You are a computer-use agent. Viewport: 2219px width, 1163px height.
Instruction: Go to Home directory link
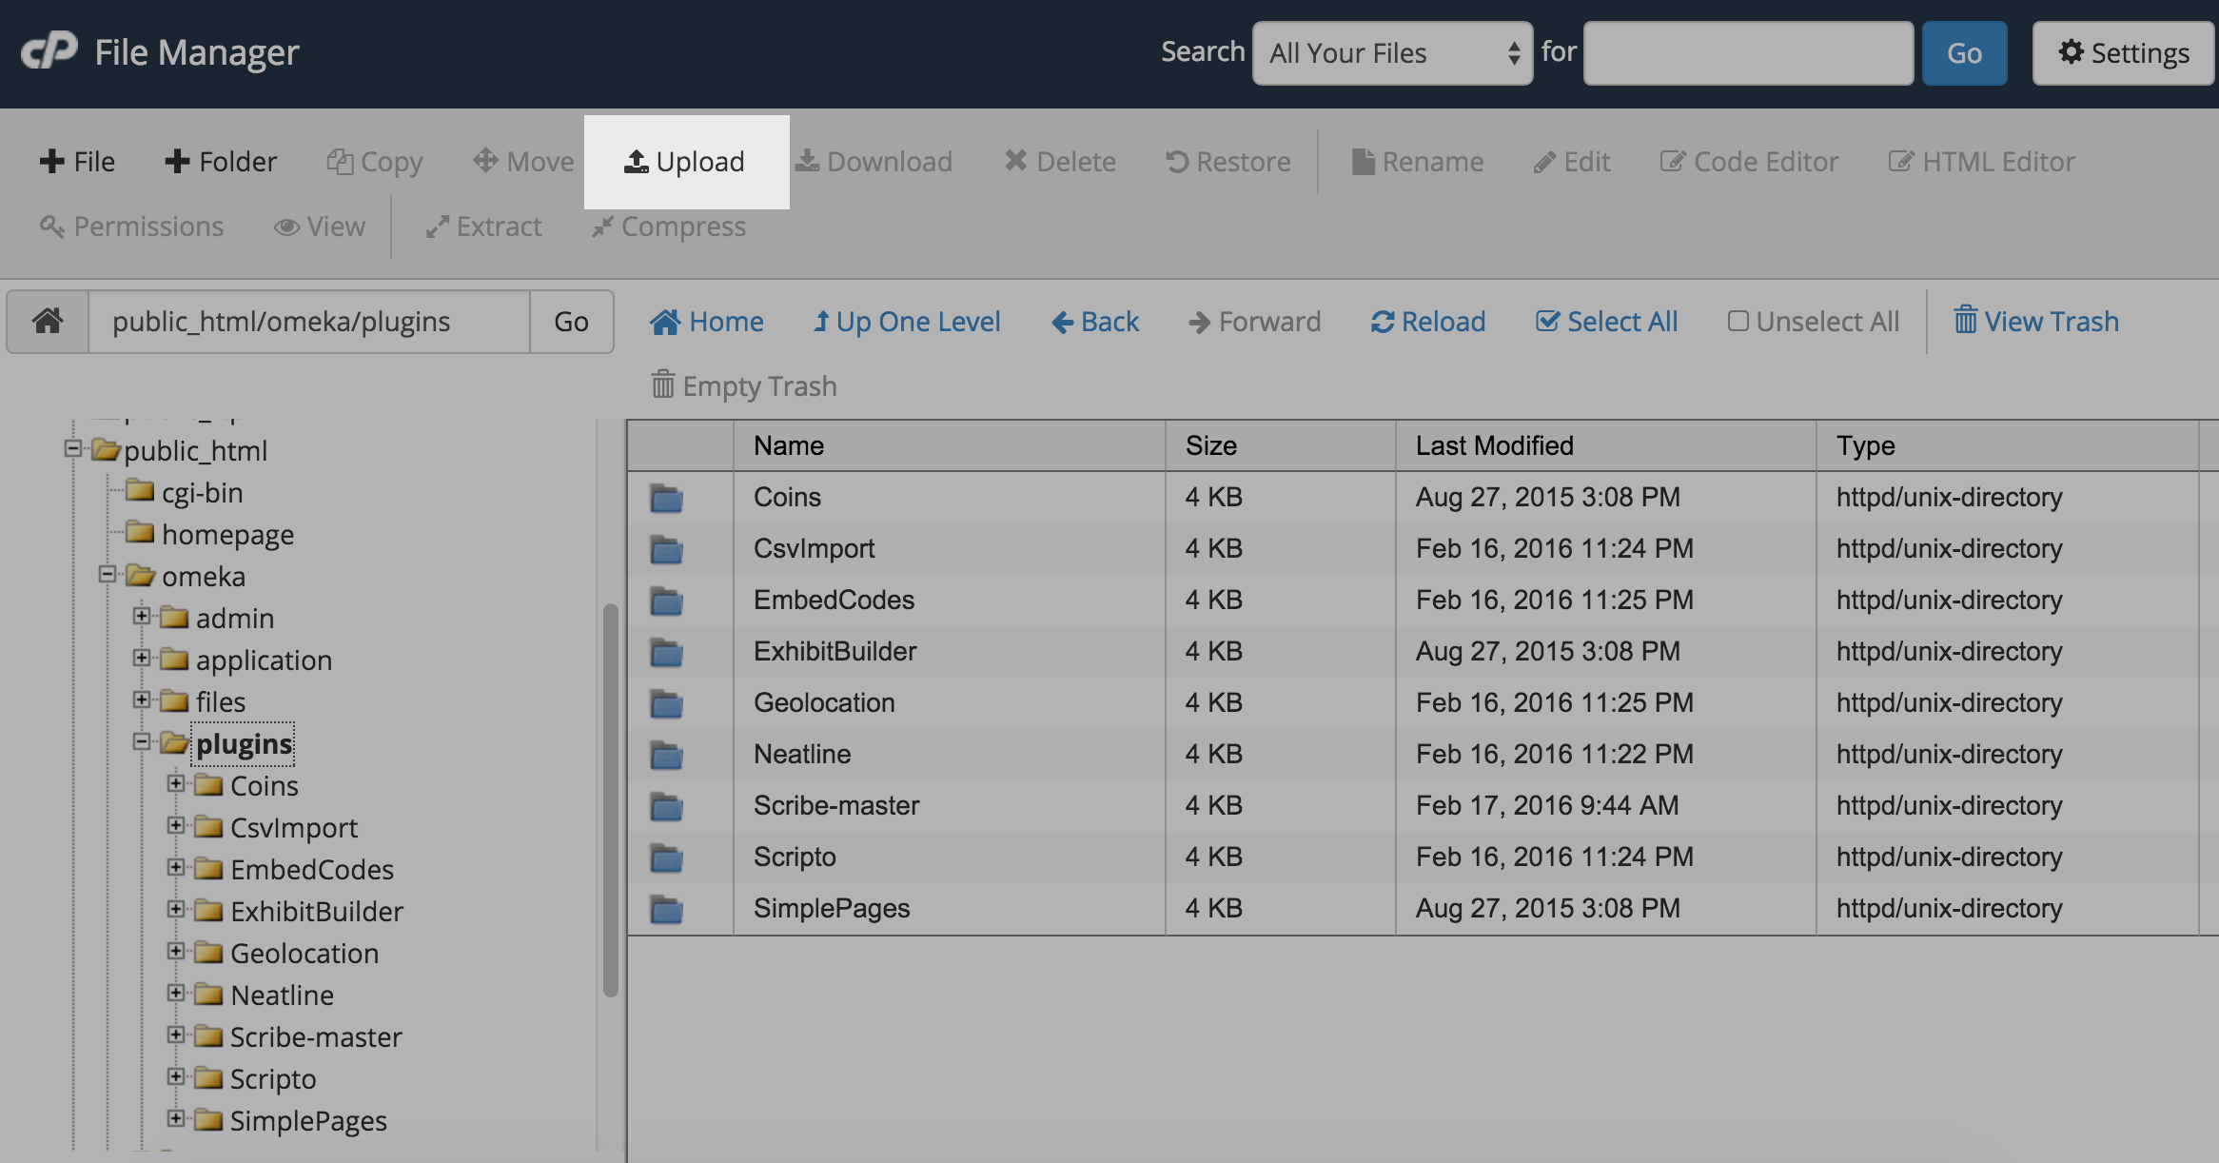pyautogui.click(x=706, y=322)
